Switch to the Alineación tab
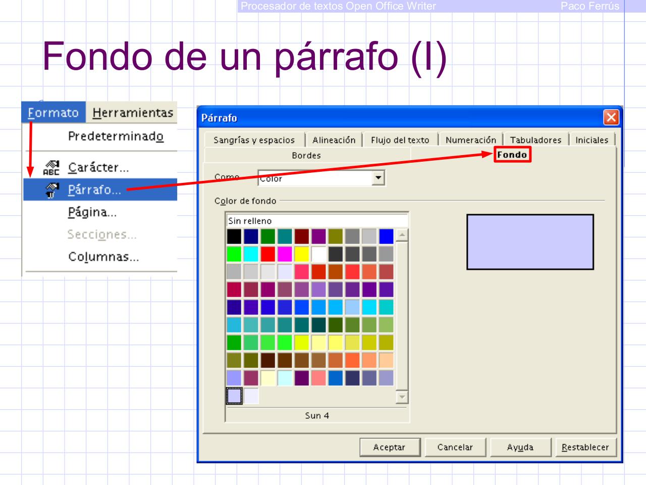The width and height of the screenshot is (646, 485). click(x=335, y=138)
